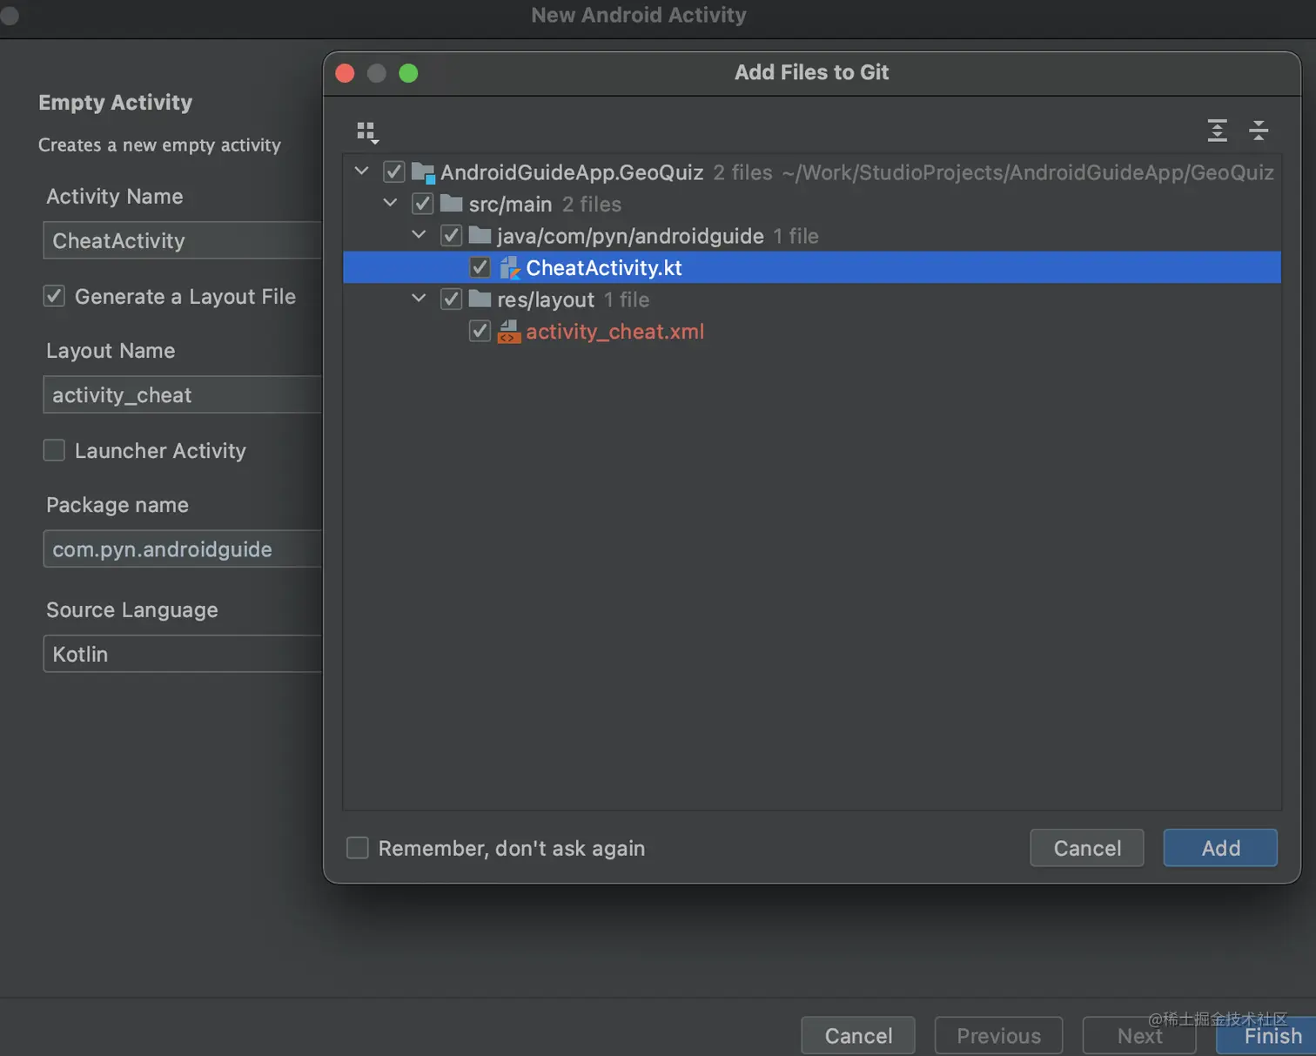Select the res/layout row label
This screenshot has width=1316, height=1056.
tap(546, 299)
